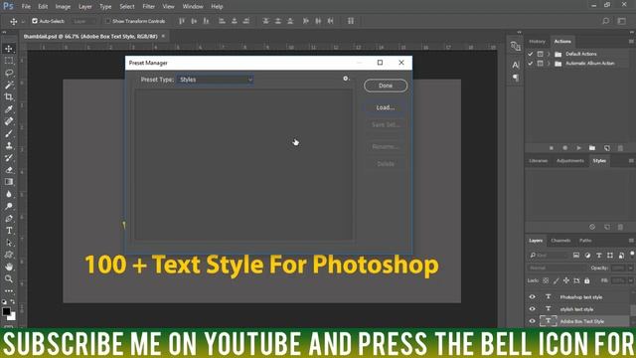Viewport: 636px width, 358px height.
Task: Filter layers by type layers icon
Action: [598, 255]
